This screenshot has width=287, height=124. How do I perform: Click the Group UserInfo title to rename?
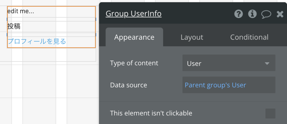point(134,14)
